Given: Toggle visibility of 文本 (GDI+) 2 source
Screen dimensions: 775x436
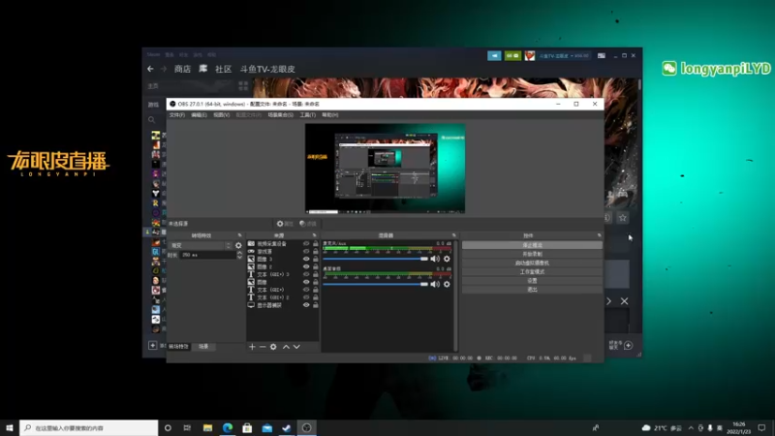Looking at the screenshot, I should point(306,297).
